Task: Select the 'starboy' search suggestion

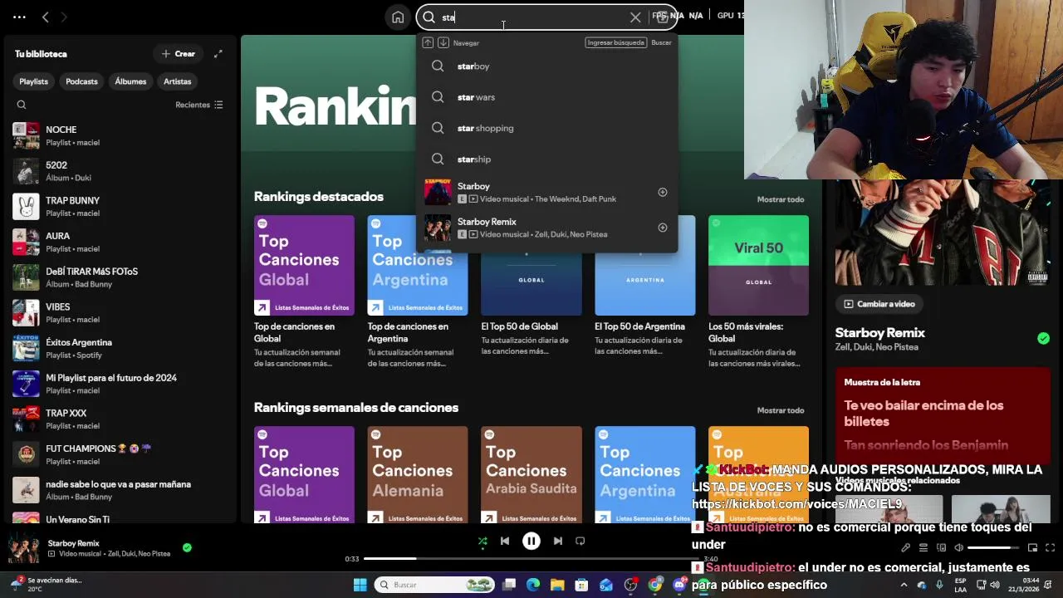Action: (547, 66)
